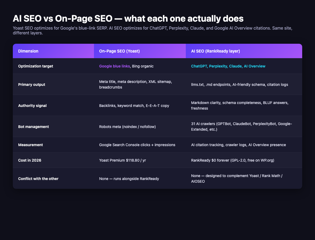315x240 pixels.
Task: Click the 'None — runs alongside RankReady' cell
Action: 140,179
